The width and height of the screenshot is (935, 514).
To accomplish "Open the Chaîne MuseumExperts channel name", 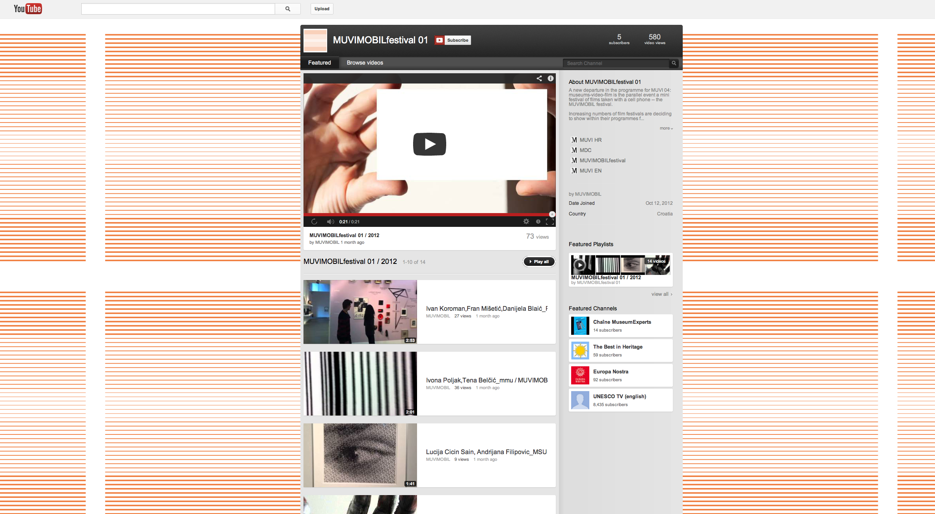I will coord(622,322).
